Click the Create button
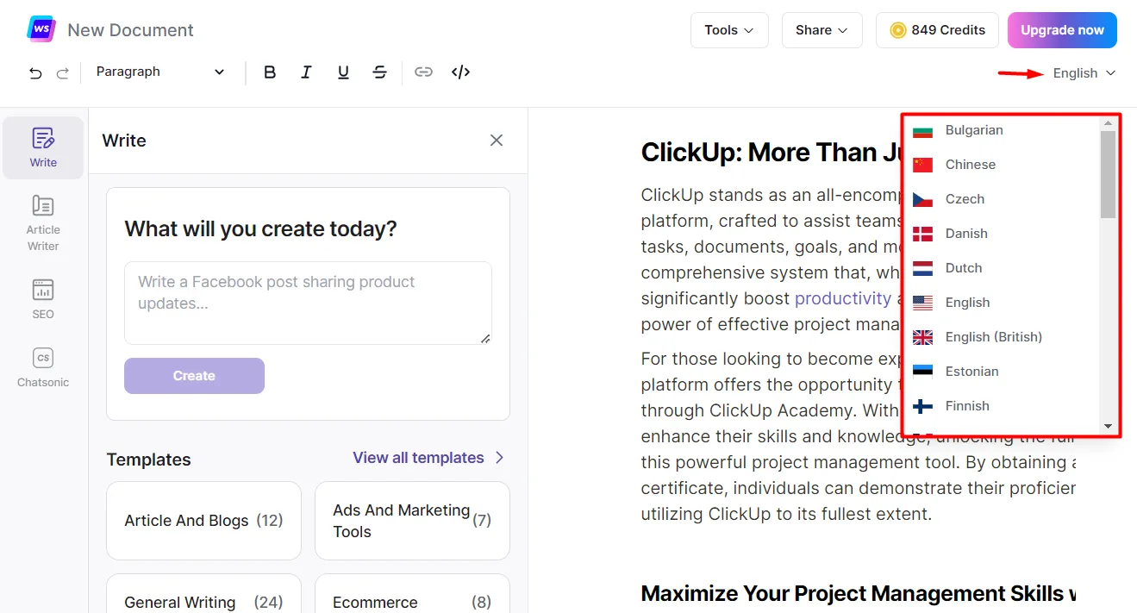This screenshot has width=1137, height=613. [x=194, y=376]
